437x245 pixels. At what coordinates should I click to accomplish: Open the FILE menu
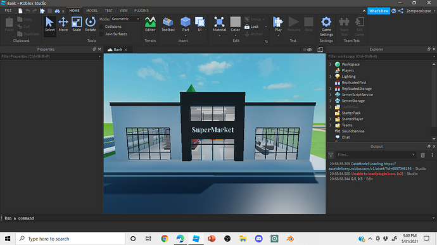pyautogui.click(x=8, y=11)
